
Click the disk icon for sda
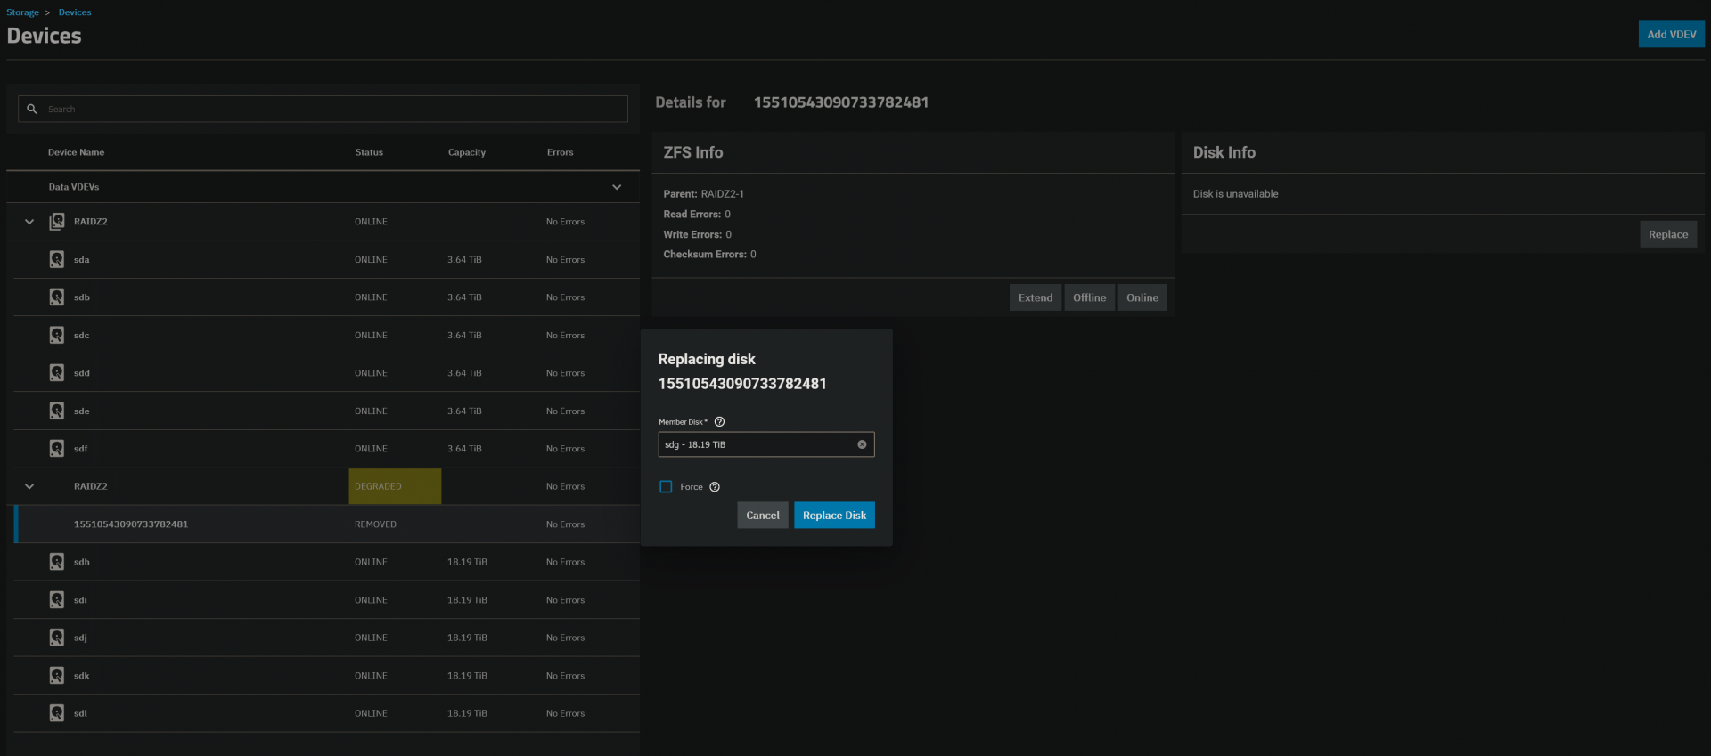57,259
